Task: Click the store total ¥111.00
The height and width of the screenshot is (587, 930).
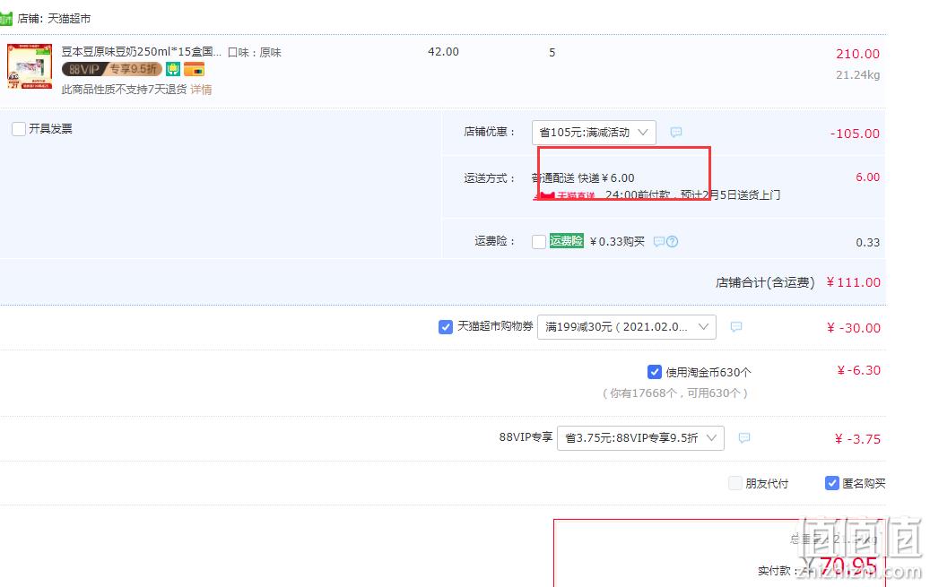Action: pos(854,282)
